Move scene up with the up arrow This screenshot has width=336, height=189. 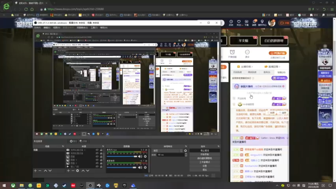click(45, 171)
